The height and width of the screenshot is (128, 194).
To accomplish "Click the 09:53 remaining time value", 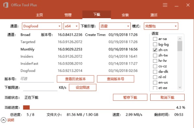I will pos(179,115).
